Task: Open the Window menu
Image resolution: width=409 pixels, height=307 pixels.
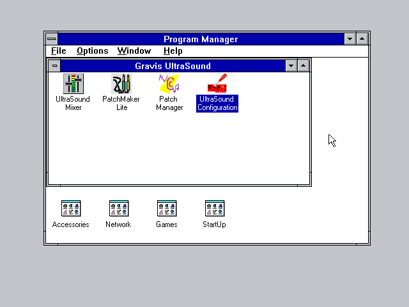Action: [x=134, y=51]
